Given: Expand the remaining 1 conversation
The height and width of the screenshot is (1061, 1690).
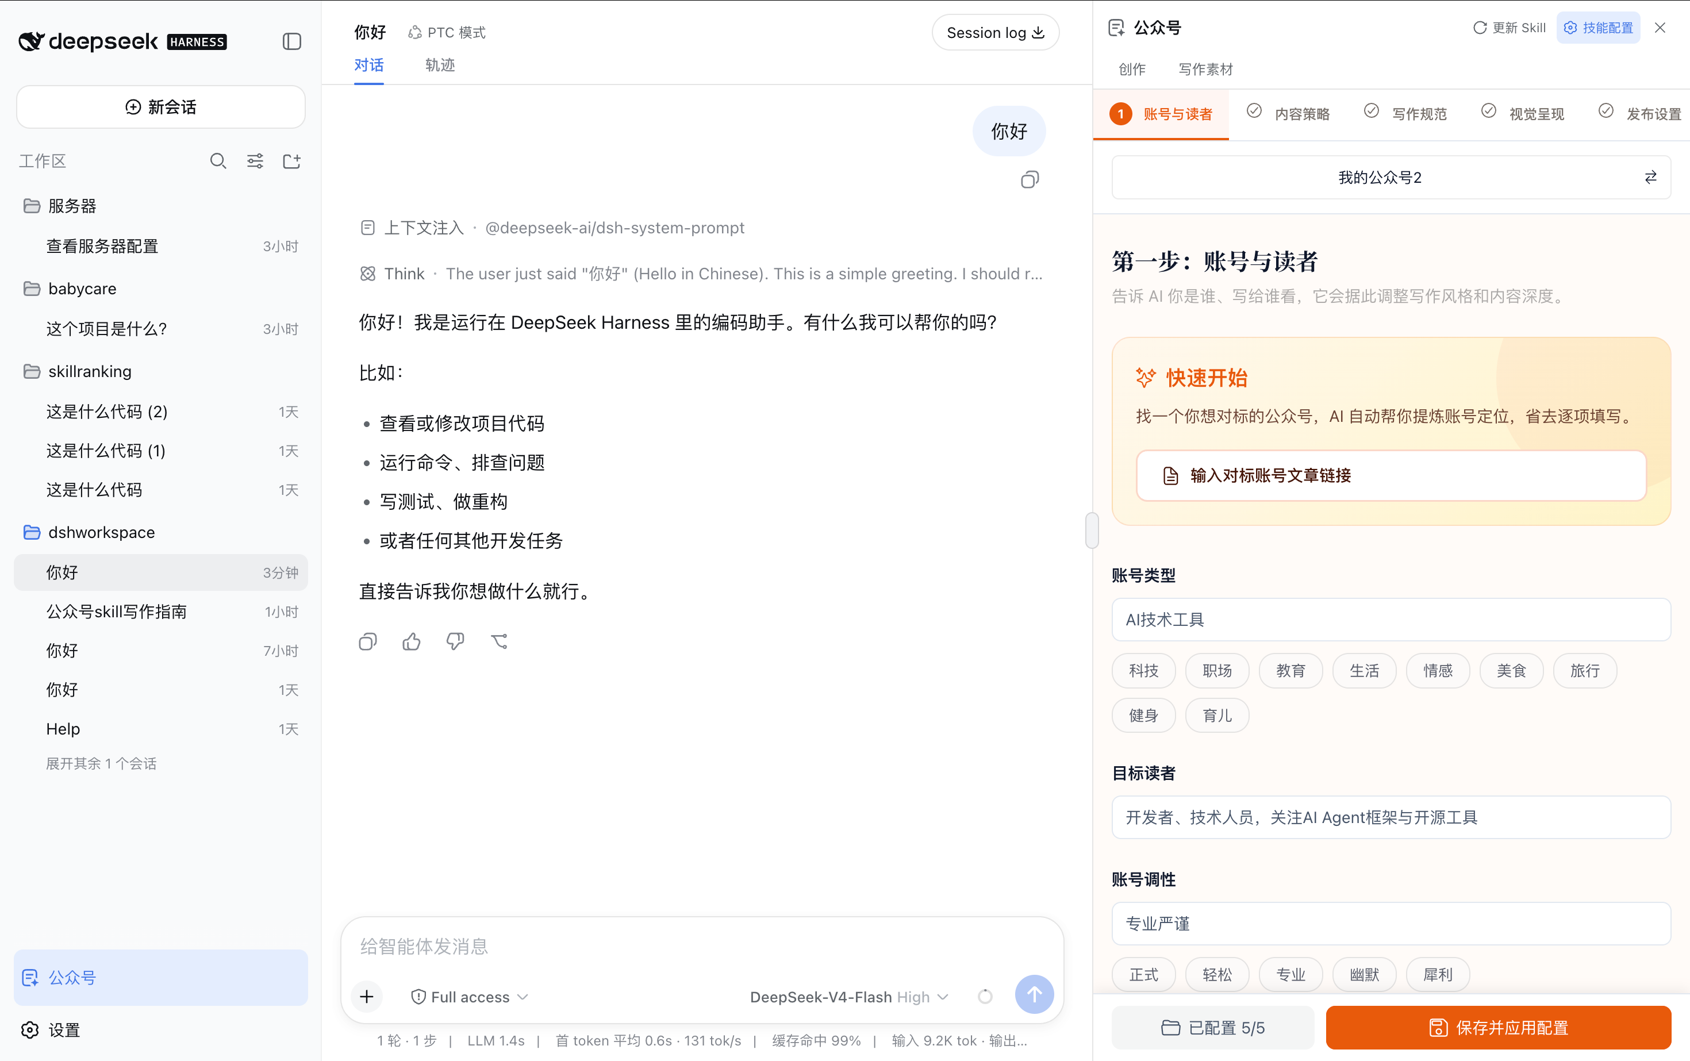Looking at the screenshot, I should (x=101, y=763).
